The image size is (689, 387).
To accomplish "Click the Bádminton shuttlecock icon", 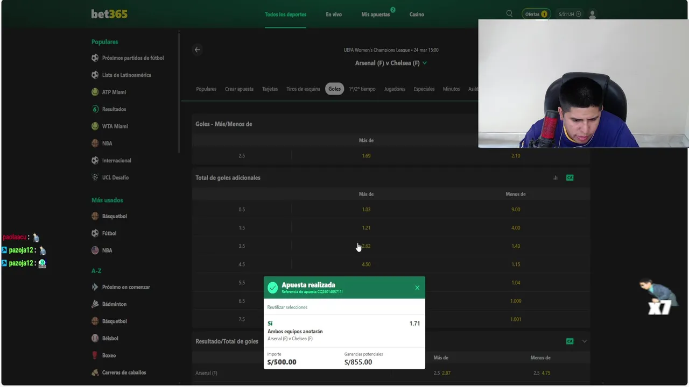I will [95, 304].
